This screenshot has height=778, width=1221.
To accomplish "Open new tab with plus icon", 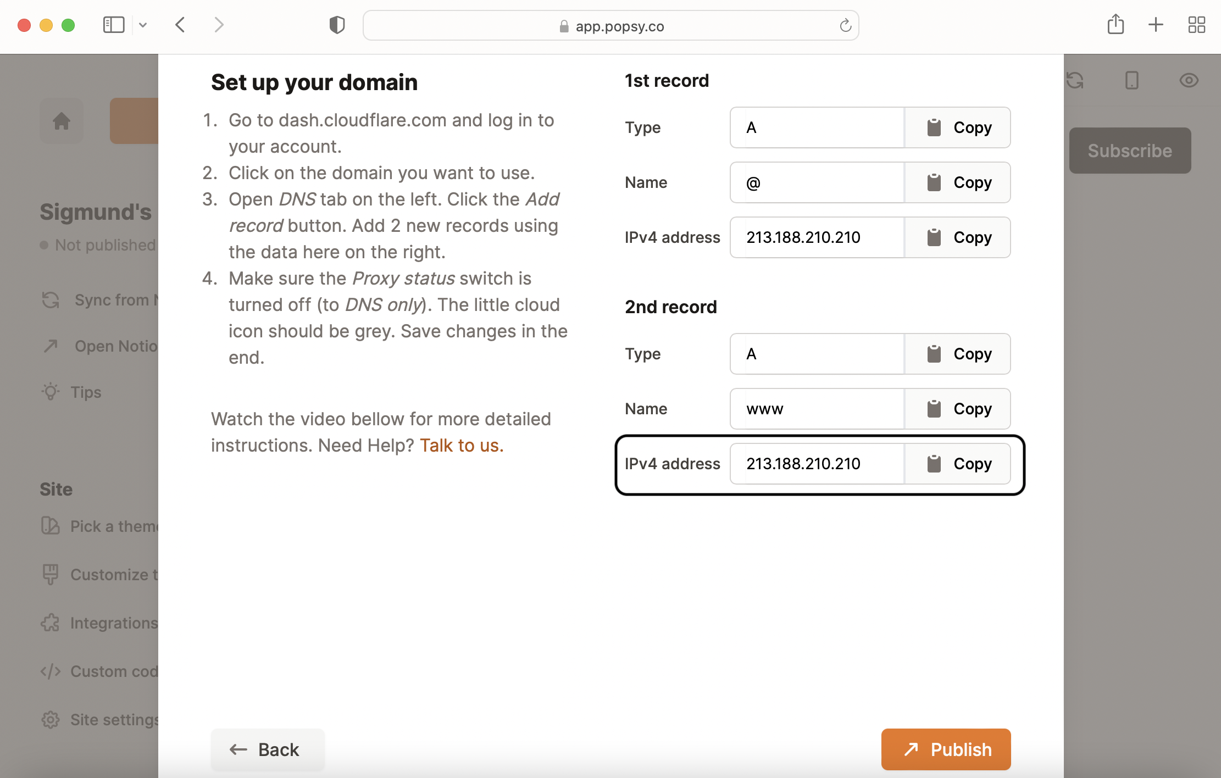I will (x=1156, y=25).
